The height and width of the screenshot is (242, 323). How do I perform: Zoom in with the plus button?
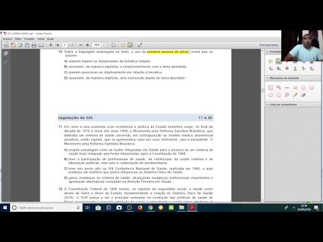pyautogui.click(x=87, y=45)
